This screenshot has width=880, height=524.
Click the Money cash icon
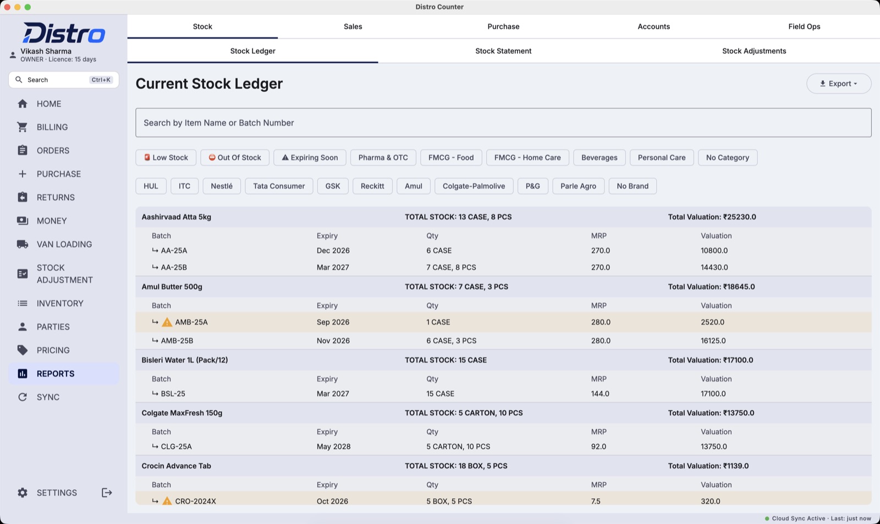click(23, 221)
